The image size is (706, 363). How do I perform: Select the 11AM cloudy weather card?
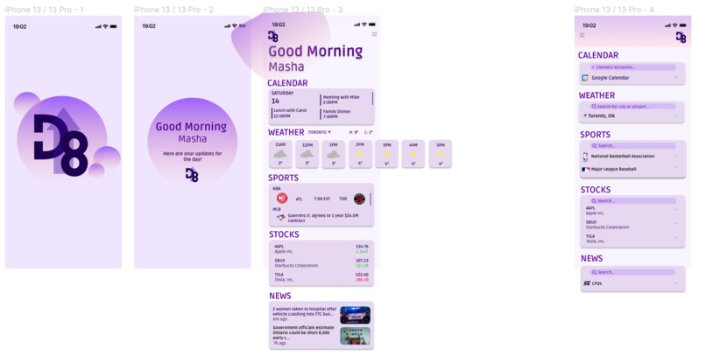point(280,154)
